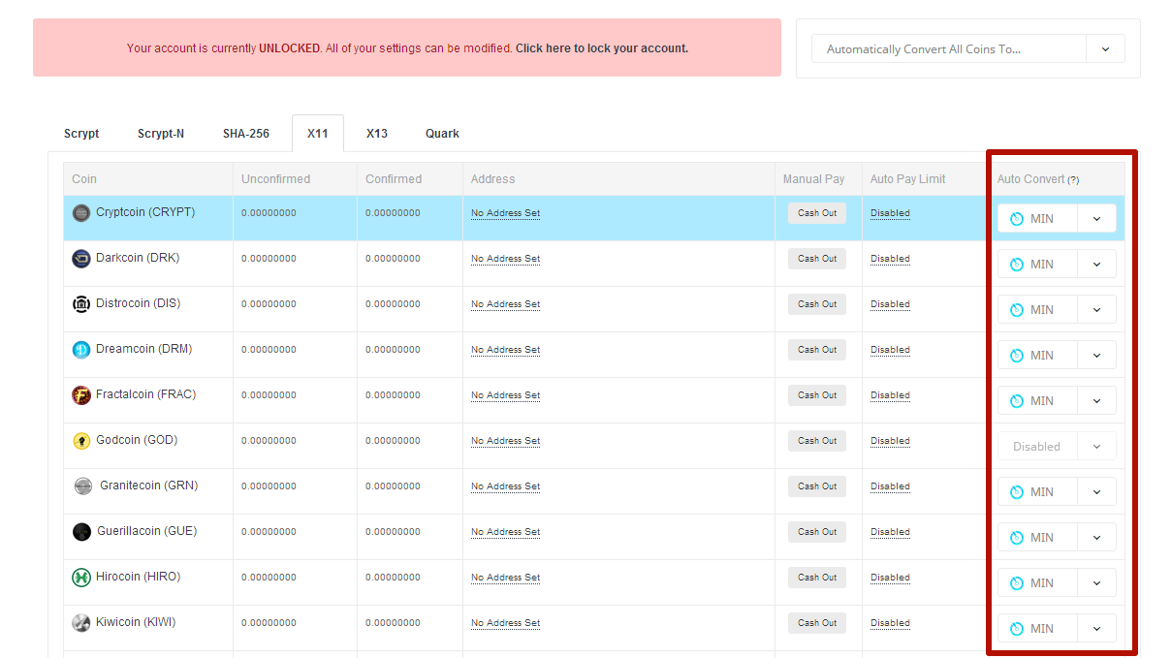Click the Granitecoin (GRN) coin icon
1171x658 pixels.
tap(83, 486)
